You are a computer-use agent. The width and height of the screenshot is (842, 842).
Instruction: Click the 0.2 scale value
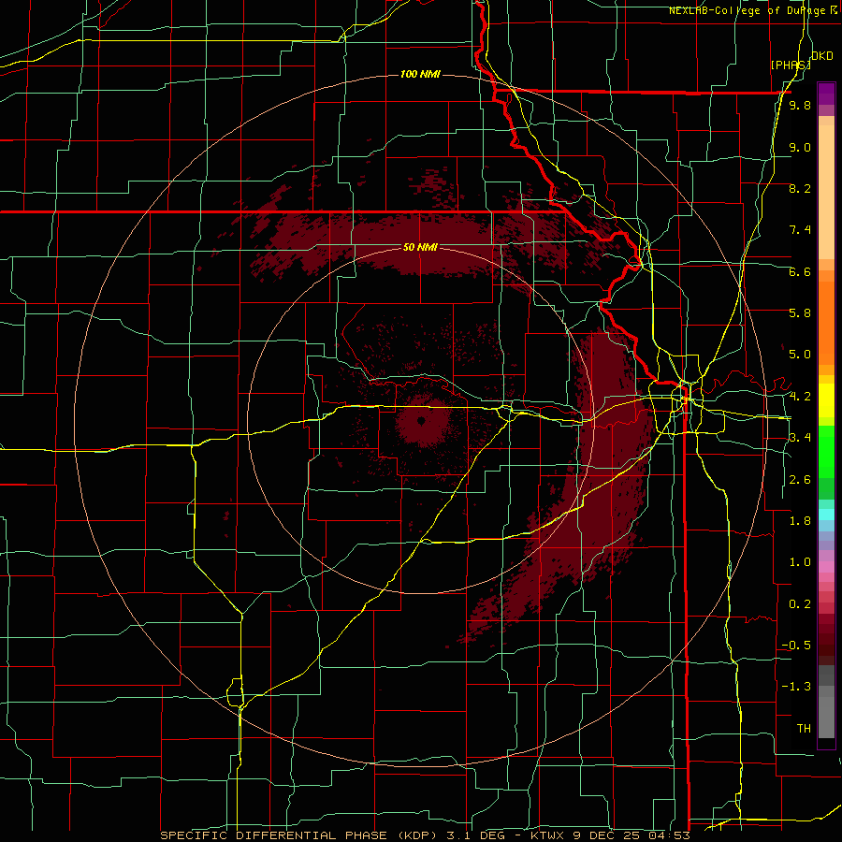[800, 604]
